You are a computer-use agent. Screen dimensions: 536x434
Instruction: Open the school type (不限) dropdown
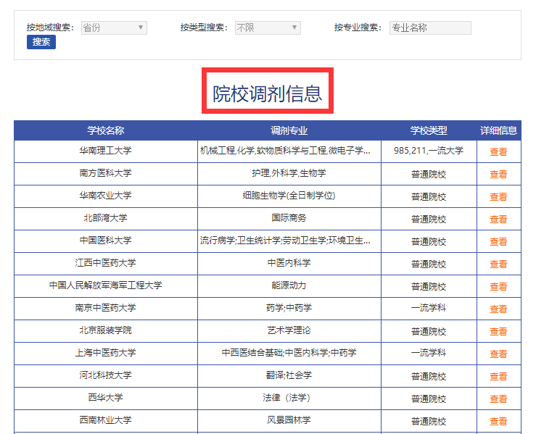pos(268,28)
